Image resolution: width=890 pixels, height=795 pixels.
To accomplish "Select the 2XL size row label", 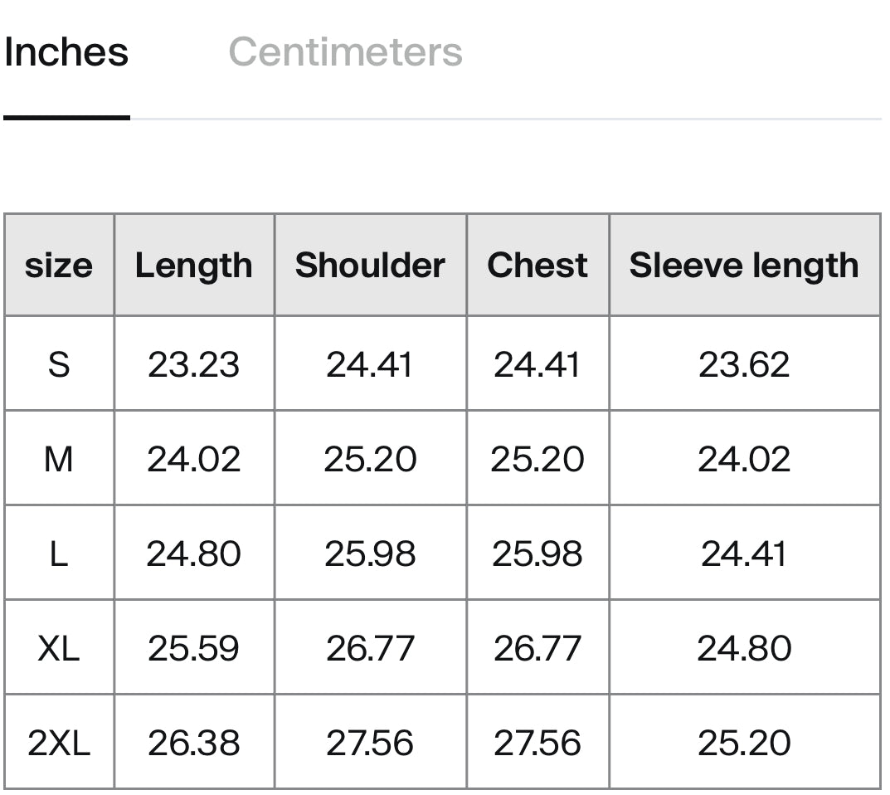I will [59, 743].
